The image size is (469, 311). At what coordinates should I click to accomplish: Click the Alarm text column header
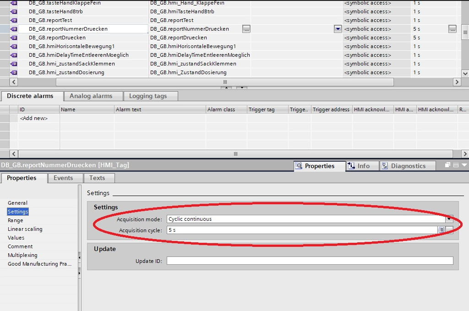pyautogui.click(x=160, y=109)
